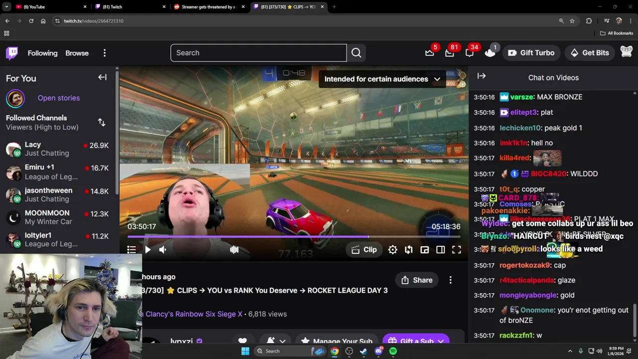
Task: Open the Lacy followed channel
Action: click(58, 149)
